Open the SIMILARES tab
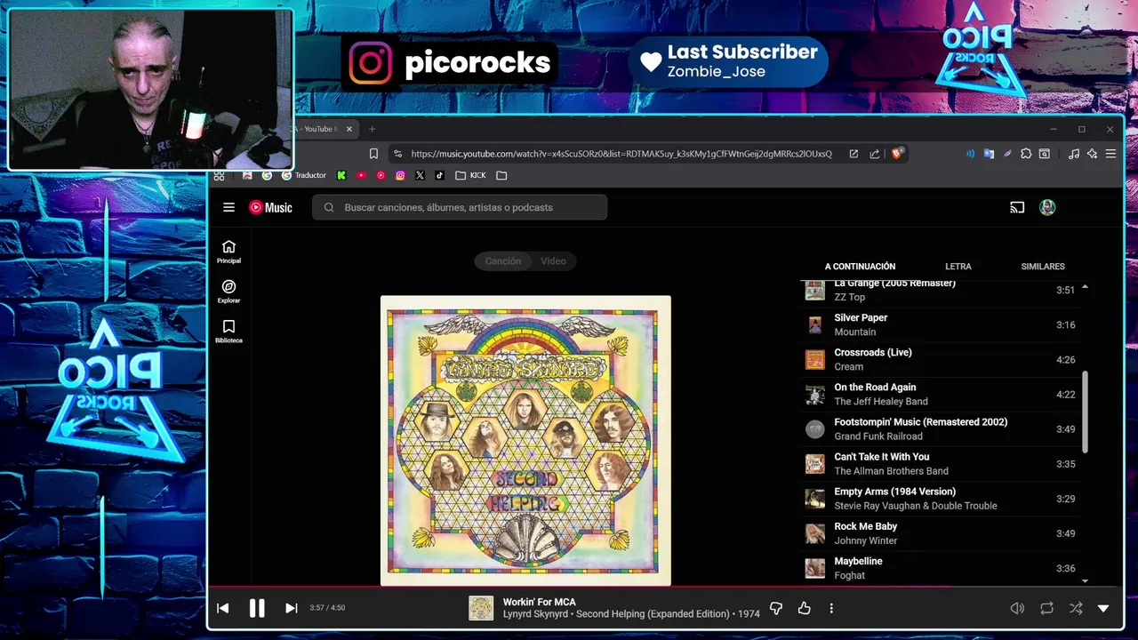 1043,266
